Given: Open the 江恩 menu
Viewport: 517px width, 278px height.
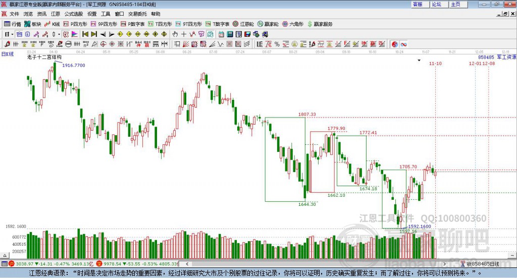Looking at the screenshot, I should (56, 14).
